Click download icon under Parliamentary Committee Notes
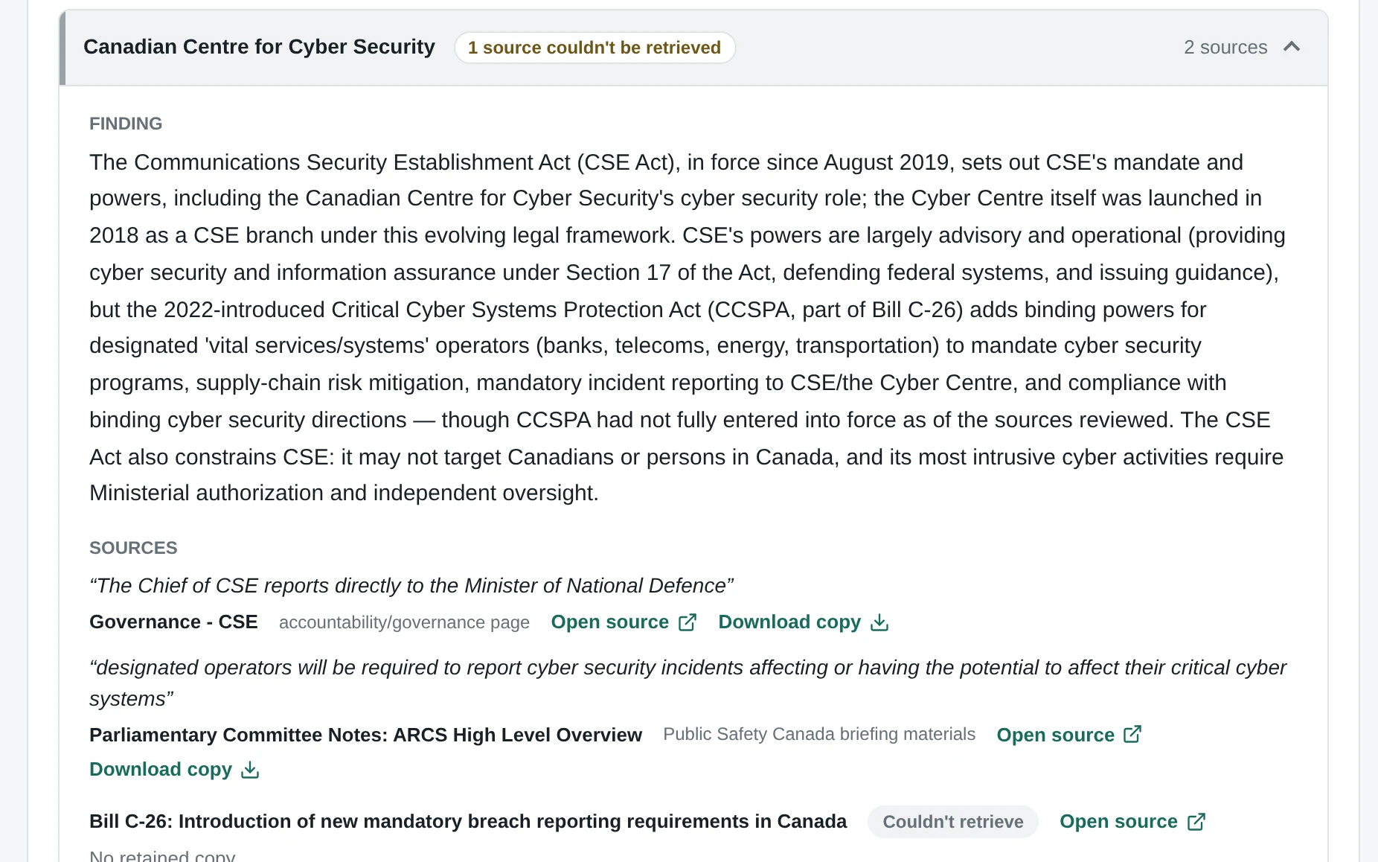 [250, 770]
